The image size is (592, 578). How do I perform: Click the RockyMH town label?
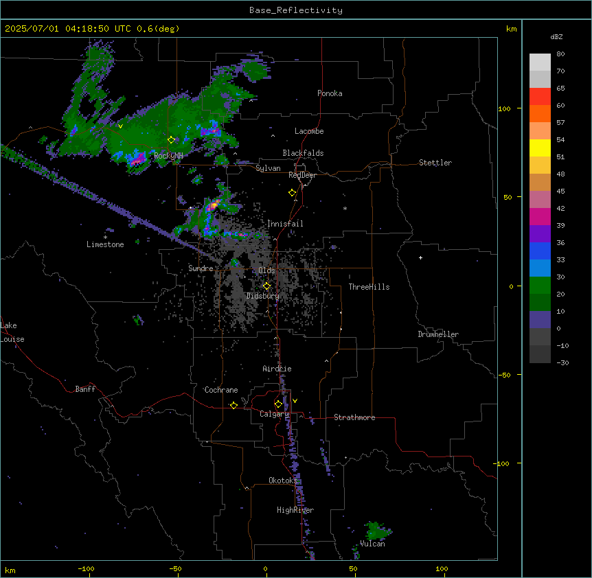(168, 155)
